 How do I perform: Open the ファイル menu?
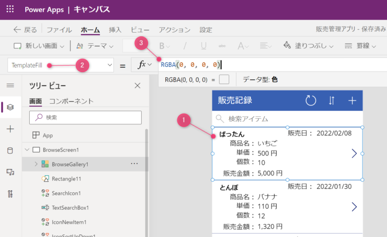pyautogui.click(x=59, y=30)
